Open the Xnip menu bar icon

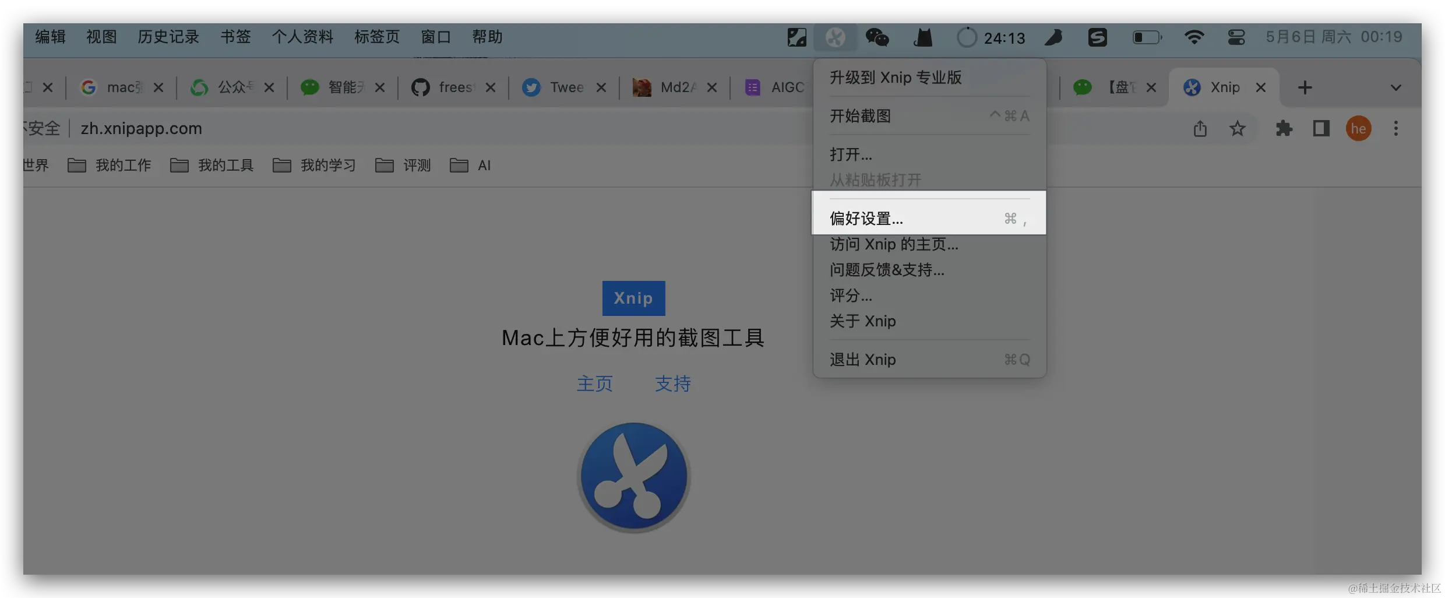point(835,38)
